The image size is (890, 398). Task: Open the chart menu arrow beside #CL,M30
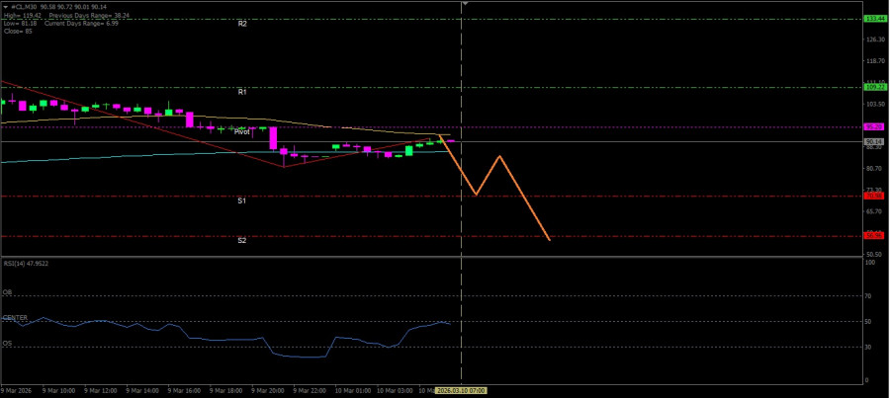coord(5,6)
